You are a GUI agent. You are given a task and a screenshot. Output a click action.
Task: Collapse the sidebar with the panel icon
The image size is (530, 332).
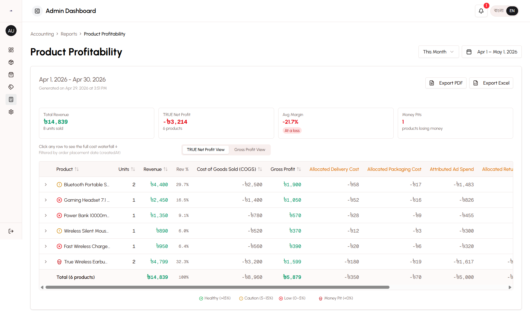pyautogui.click(x=37, y=11)
